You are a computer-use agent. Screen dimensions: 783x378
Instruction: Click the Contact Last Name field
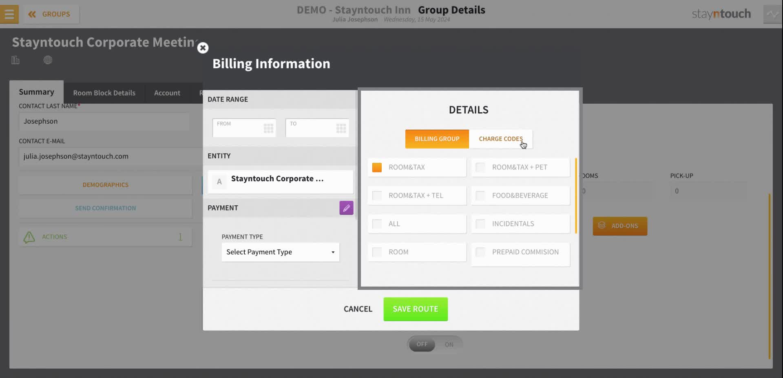(104, 121)
